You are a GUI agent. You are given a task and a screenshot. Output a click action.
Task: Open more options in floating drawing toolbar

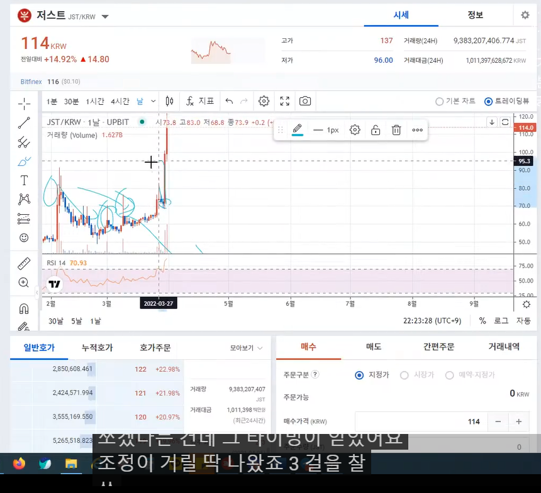point(418,130)
